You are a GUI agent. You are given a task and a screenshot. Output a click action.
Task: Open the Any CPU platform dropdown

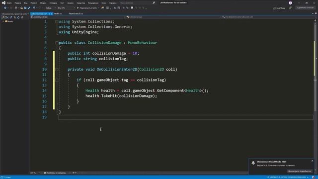(66, 8)
